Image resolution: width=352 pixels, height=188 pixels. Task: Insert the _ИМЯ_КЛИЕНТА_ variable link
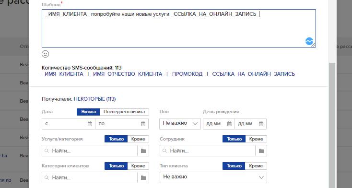pyautogui.click(x=64, y=74)
